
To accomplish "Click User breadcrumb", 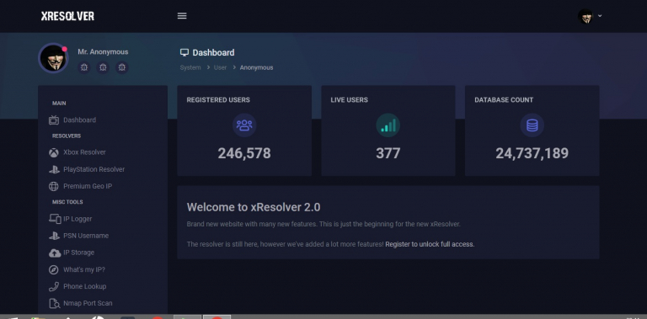I will click(x=220, y=67).
